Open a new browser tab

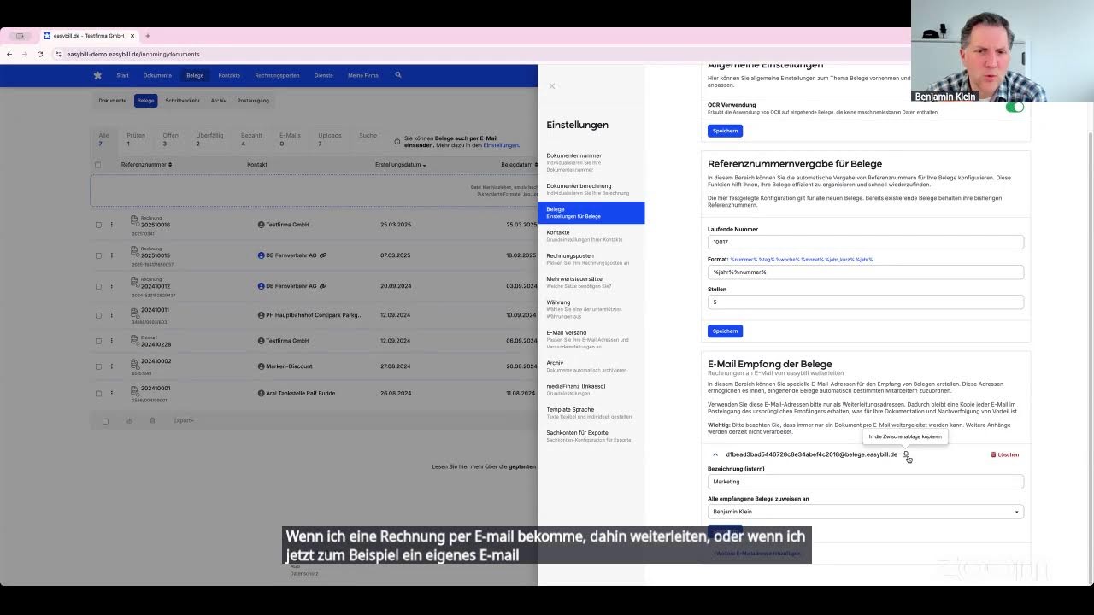[x=147, y=36]
